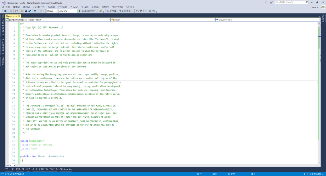Click the first icon right of 完全パスのコピー
The width and height of the screenshot is (326, 176).
[x=137, y=11]
